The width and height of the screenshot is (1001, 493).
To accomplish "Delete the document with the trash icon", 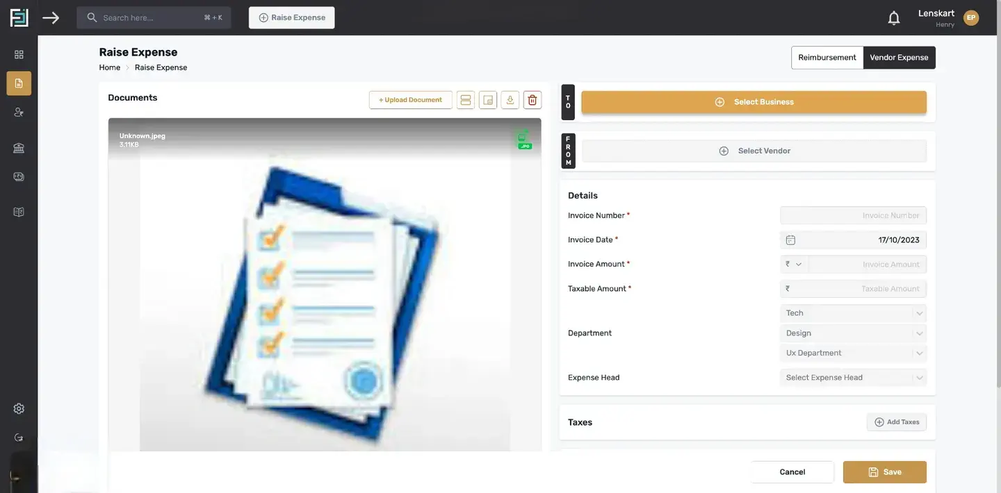I will 532,100.
